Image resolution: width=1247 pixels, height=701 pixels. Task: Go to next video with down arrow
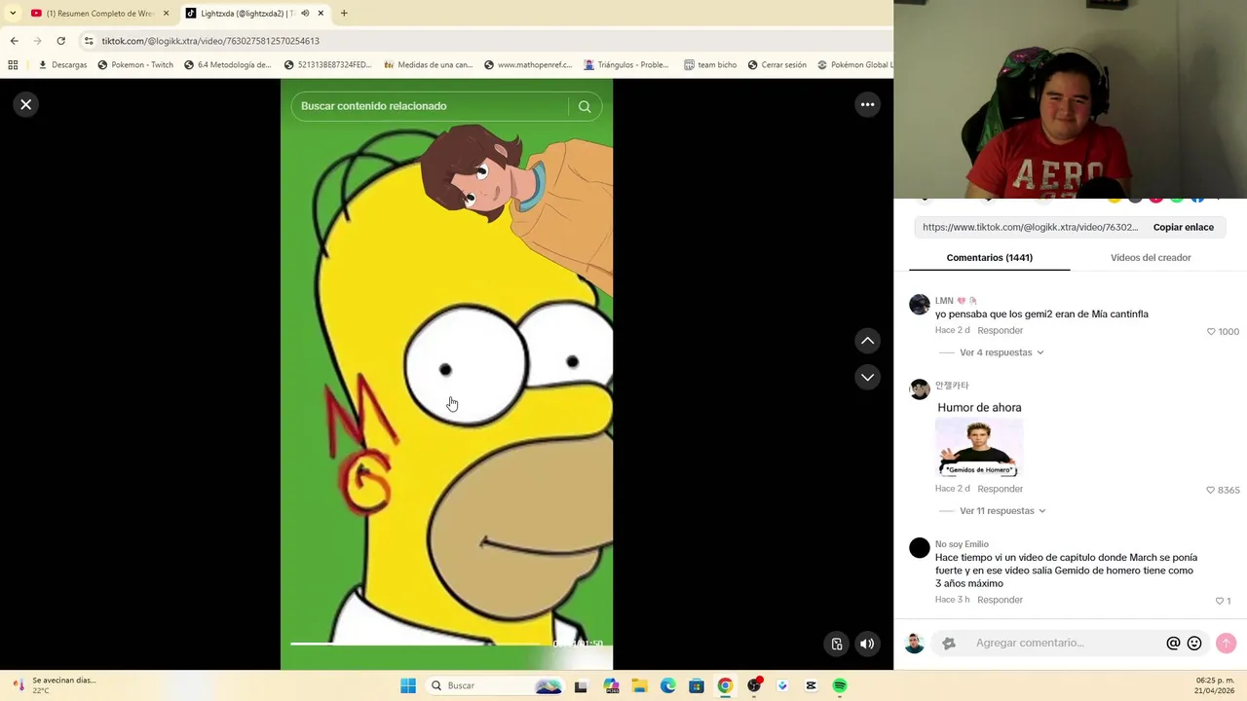867,377
